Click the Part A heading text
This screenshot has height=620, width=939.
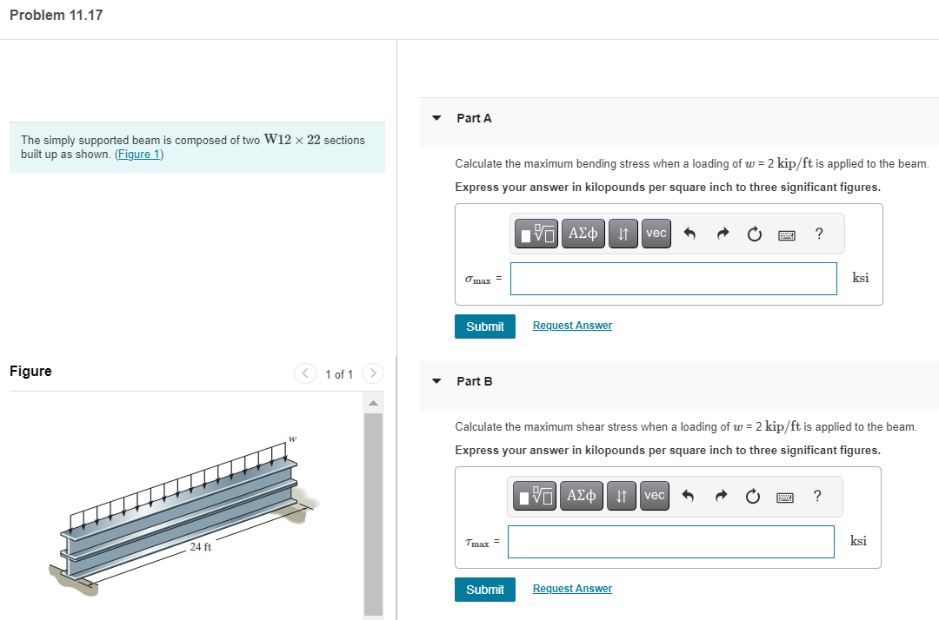[x=475, y=118]
